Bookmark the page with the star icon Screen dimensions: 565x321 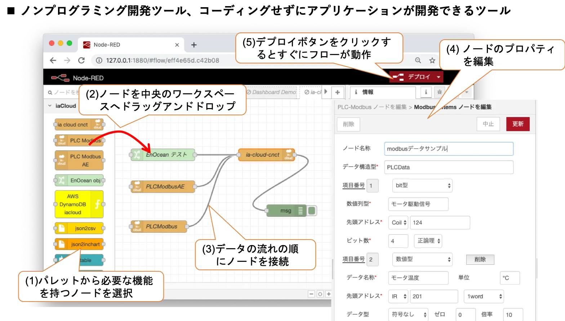pos(432,60)
